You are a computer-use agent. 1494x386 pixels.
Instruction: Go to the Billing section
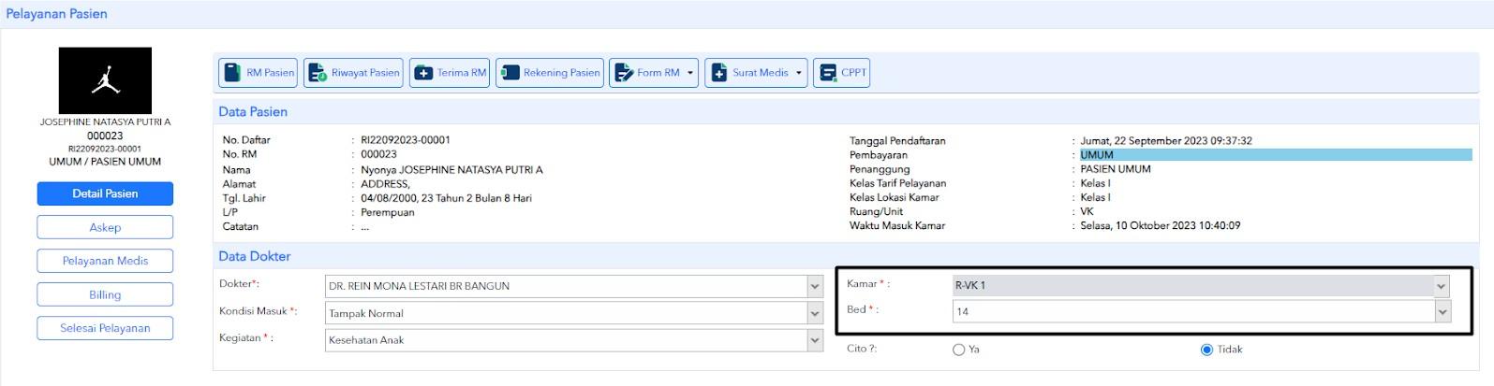point(105,294)
